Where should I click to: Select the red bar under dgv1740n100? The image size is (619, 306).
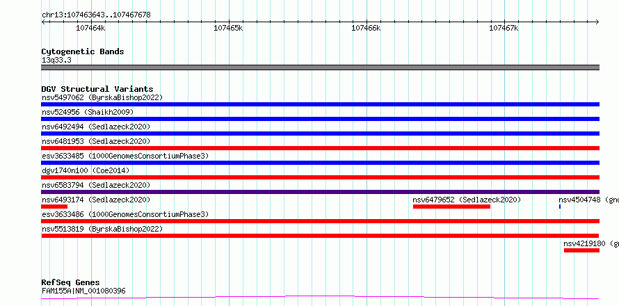pos(320,177)
